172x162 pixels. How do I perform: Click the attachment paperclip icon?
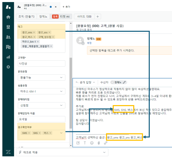pos(99,143)
